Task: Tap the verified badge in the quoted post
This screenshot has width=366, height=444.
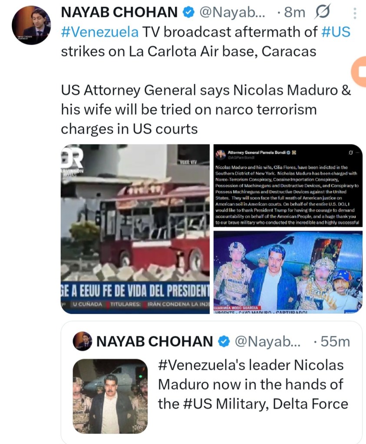Action: (224, 342)
